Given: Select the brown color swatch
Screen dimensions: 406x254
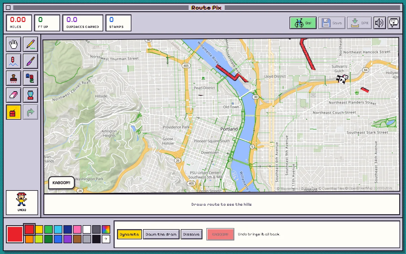Looking at the screenshot, I should pyautogui.click(x=77, y=239).
